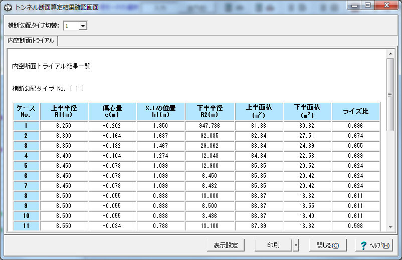Open help with ヘルプ(H) button
The image size is (402, 260).
pyautogui.click(x=374, y=245)
